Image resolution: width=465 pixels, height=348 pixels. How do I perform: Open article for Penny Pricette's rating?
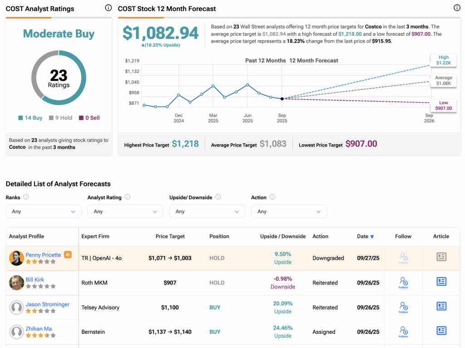(x=441, y=257)
